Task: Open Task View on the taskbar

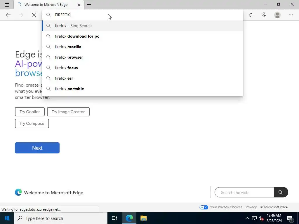Action: (x=114, y=218)
